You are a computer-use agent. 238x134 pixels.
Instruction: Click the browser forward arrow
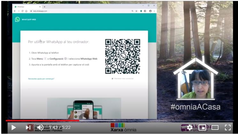tap(19, 11)
